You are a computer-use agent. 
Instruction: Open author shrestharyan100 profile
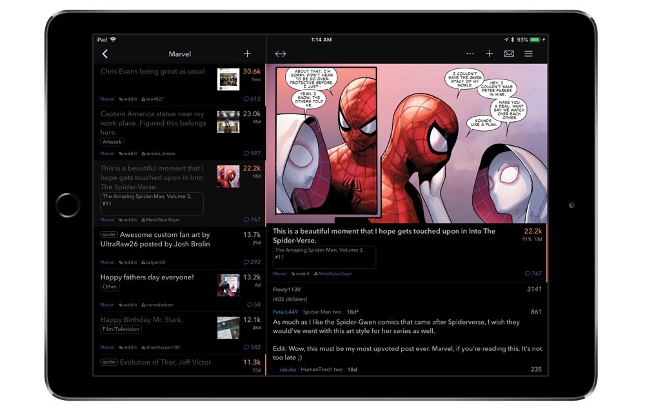coord(161,347)
